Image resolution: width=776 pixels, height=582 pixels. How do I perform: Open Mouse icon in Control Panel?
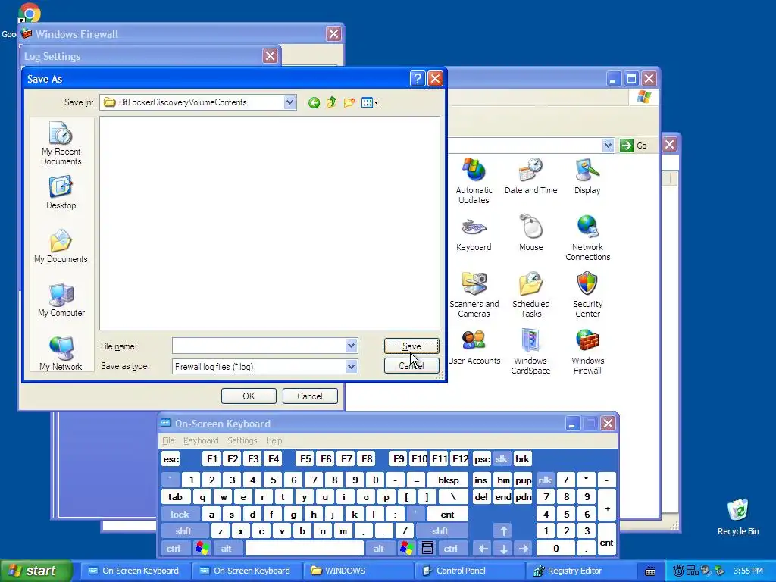pos(530,233)
